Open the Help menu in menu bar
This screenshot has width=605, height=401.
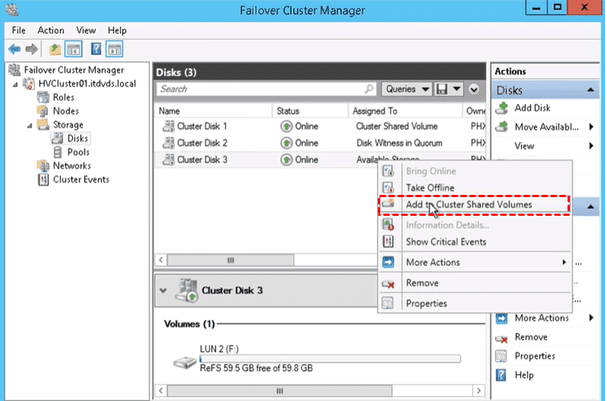click(117, 31)
